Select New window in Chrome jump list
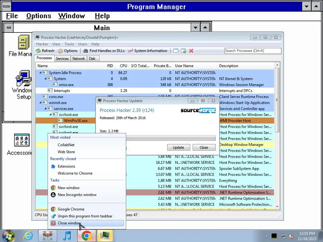The image size is (323, 242). 87,188
